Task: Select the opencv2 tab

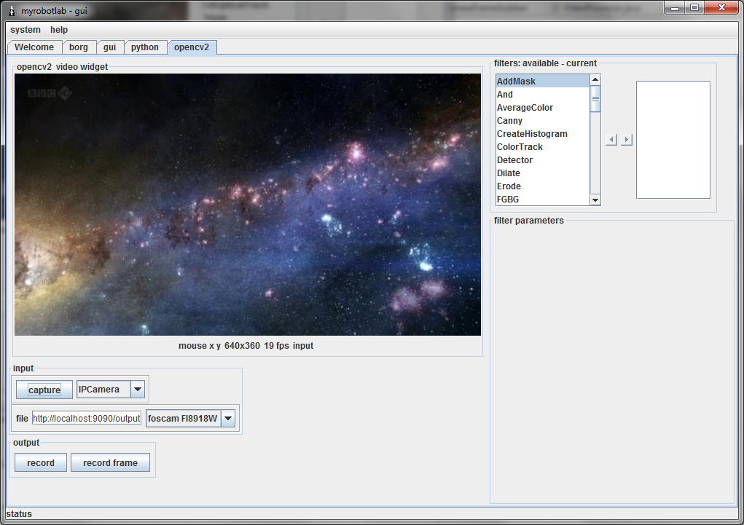Action: tap(192, 47)
